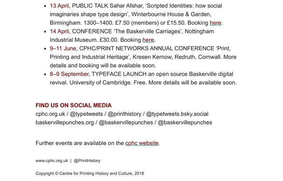
Task: Click www.cphc.org.uk in the footer
Action: click(52, 161)
